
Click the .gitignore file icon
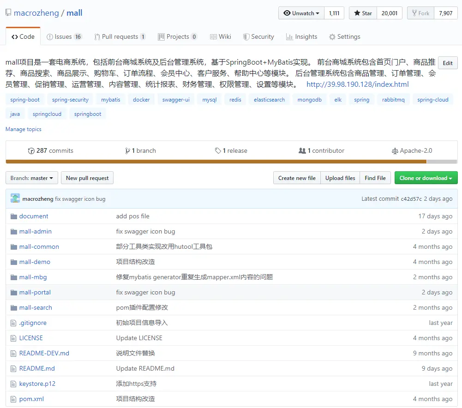[x=13, y=323]
